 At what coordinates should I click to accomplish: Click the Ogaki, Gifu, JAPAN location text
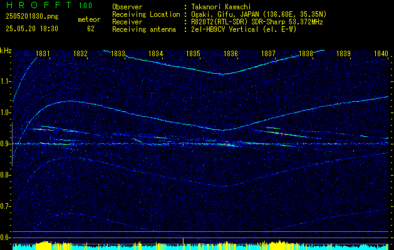(x=258, y=14)
